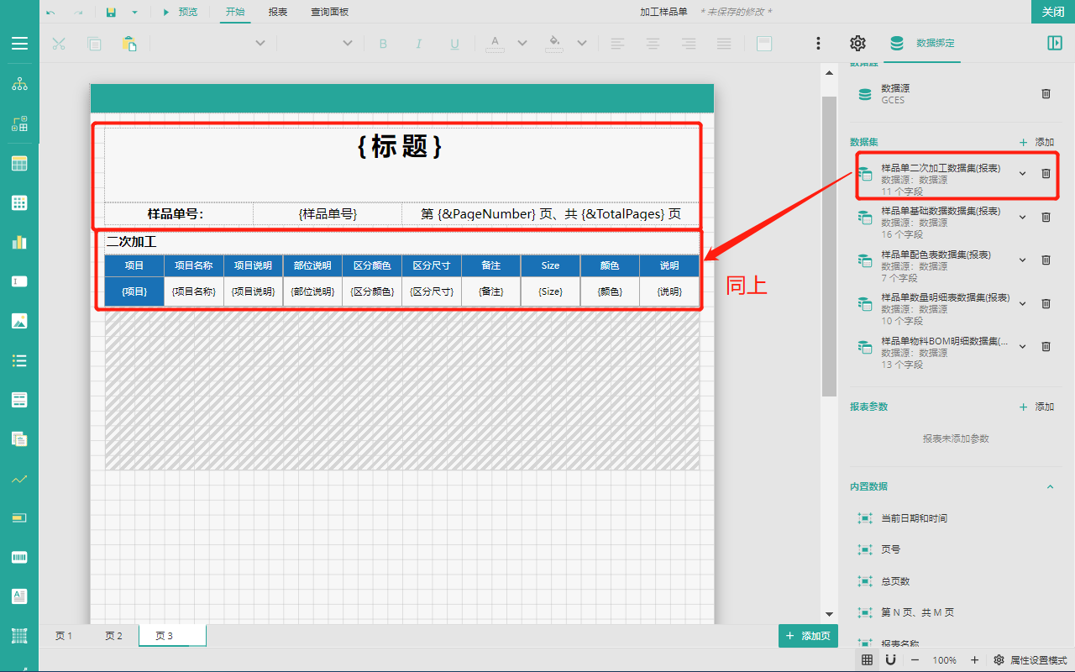Viewport: 1075px width, 672px height.
Task: Expand 样品单二次加工数据集 dataset fields
Action: [x=1022, y=174]
